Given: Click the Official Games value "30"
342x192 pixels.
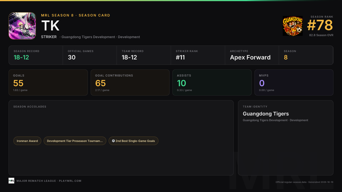Looking at the screenshot, I should tap(72, 57).
